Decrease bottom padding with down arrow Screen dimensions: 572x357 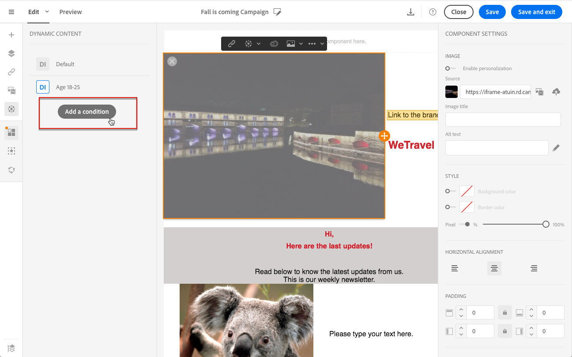pos(531,316)
